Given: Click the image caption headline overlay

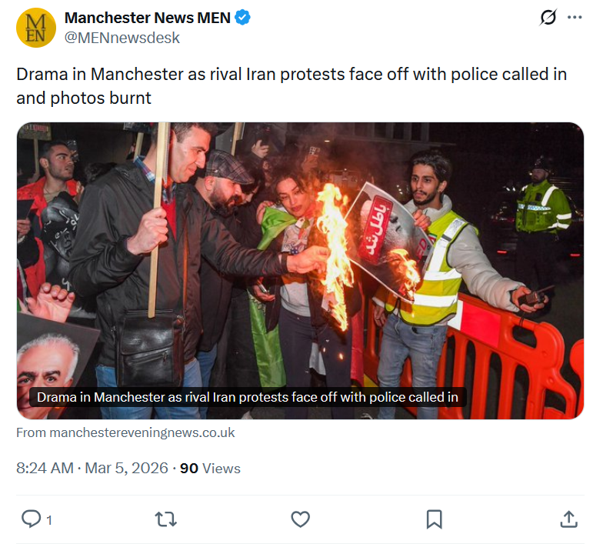Looking at the screenshot, I should (248, 397).
